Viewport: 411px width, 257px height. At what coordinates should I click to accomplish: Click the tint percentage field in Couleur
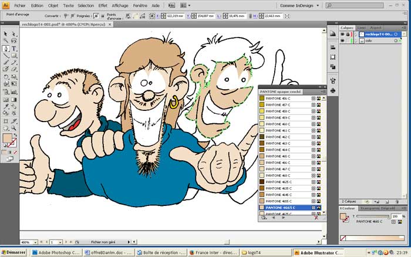point(395,216)
